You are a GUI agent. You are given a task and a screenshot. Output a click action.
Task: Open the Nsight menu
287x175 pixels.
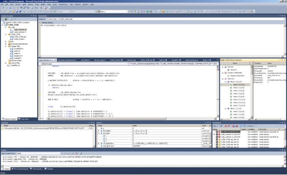[43, 4]
